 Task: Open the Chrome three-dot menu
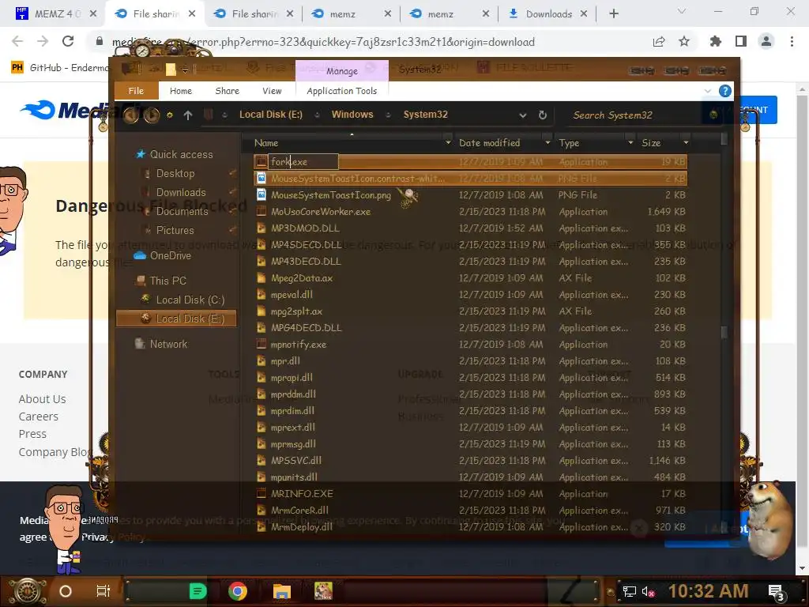pos(792,42)
